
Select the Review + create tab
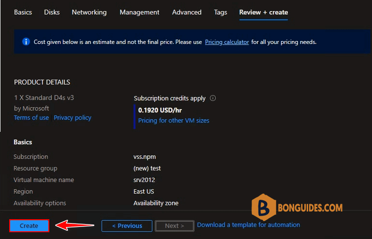(x=263, y=12)
